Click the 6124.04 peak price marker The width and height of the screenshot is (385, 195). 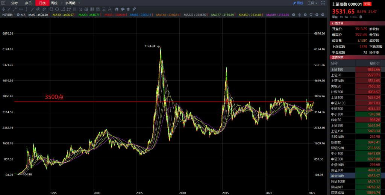point(150,46)
